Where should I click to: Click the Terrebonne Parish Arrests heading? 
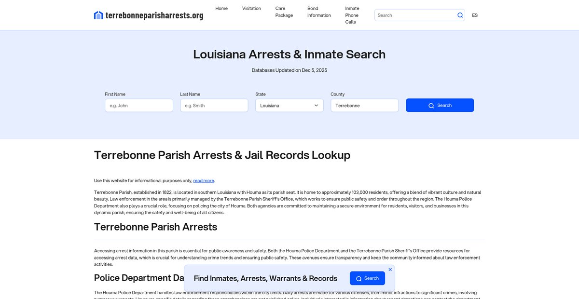coord(155,227)
